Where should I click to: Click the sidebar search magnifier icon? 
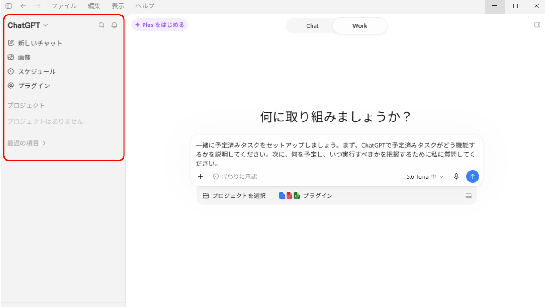(102, 25)
